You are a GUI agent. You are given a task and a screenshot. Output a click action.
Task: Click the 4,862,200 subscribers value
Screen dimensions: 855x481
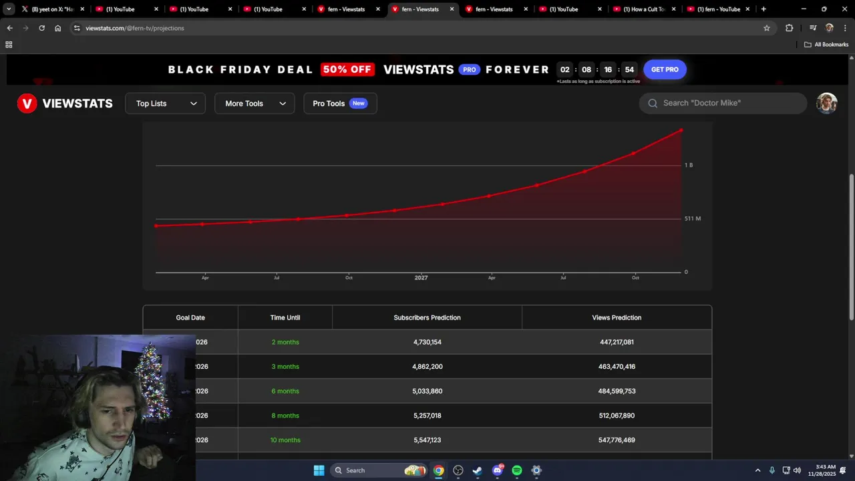click(427, 367)
